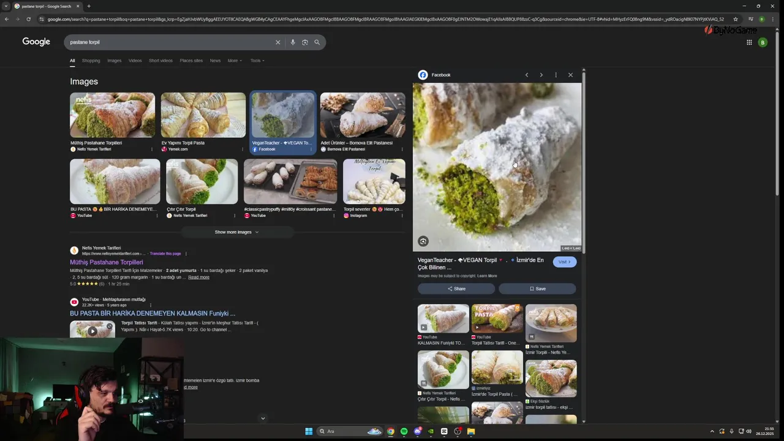Open a new browser tab

point(89,6)
